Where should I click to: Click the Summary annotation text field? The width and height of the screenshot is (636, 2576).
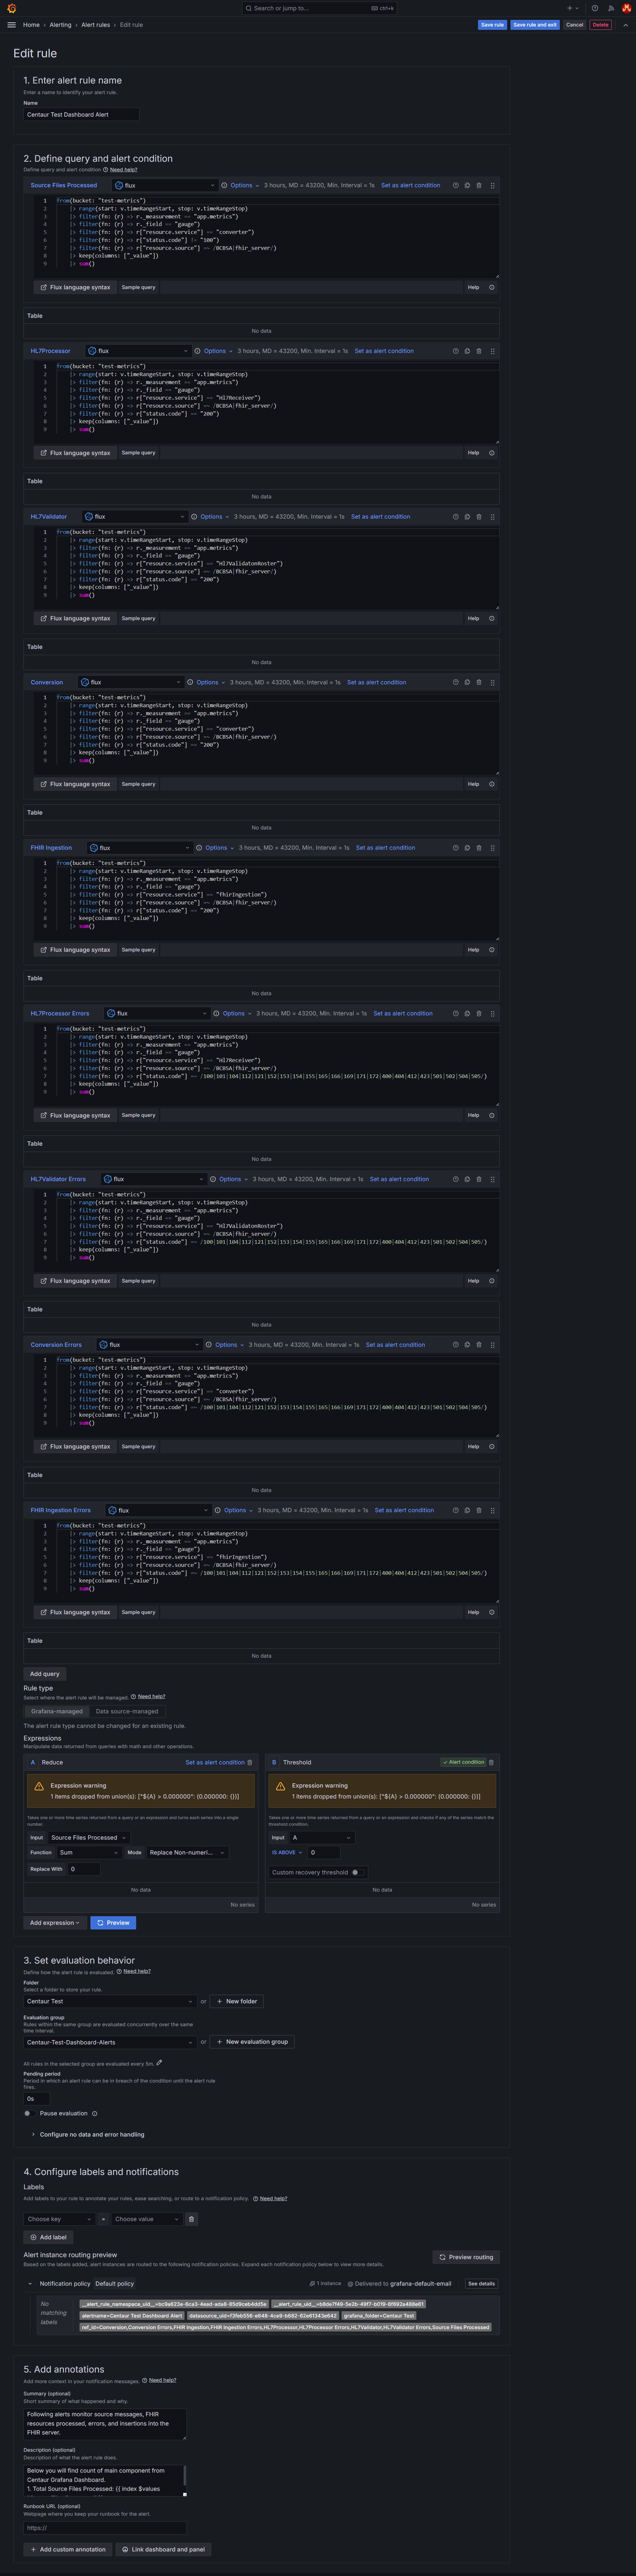click(x=105, y=2425)
